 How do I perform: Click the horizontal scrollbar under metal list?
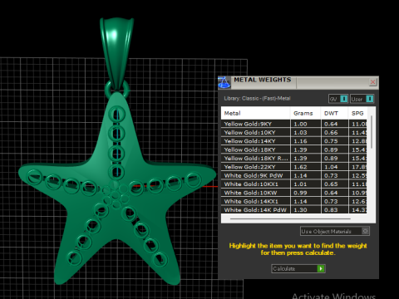point(290,218)
